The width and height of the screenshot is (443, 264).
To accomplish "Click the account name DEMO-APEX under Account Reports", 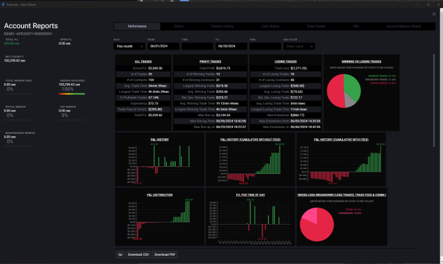I will [28, 34].
